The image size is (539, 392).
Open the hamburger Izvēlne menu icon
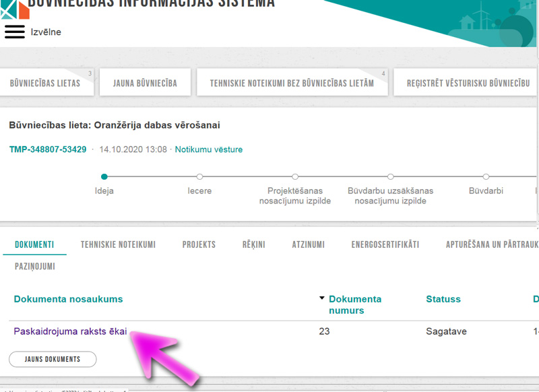[15, 32]
